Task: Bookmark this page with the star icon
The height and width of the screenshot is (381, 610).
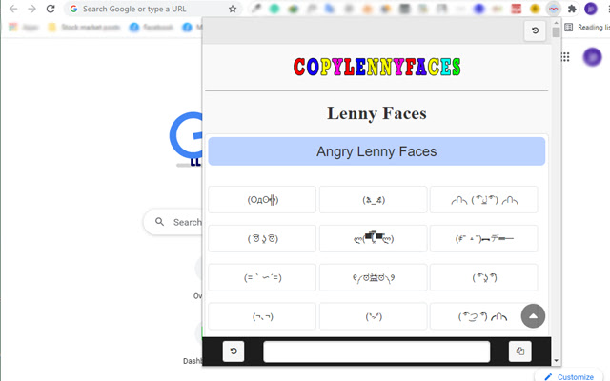Action: pyautogui.click(x=233, y=9)
